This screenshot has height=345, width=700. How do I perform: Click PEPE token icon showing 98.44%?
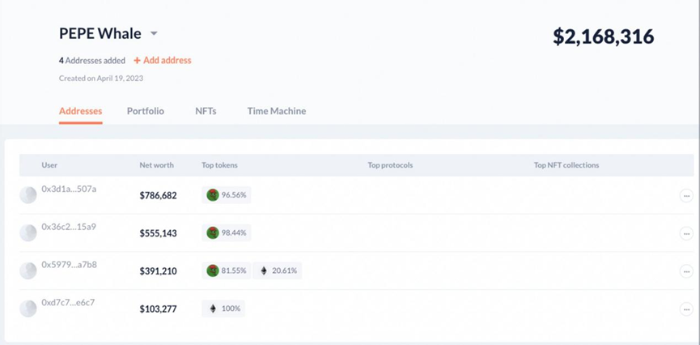(213, 233)
